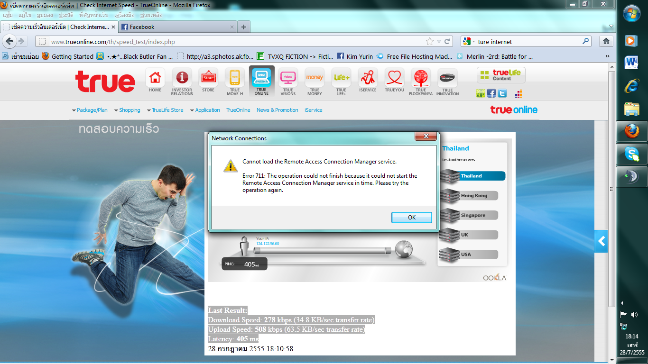
Task: Open the TVXQ FICTION bookmark
Action: (x=295, y=56)
